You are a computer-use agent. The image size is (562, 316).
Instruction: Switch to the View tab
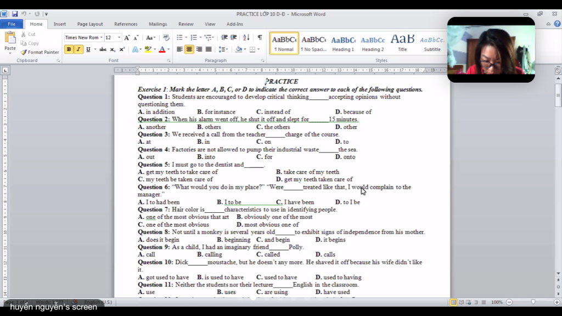(210, 24)
